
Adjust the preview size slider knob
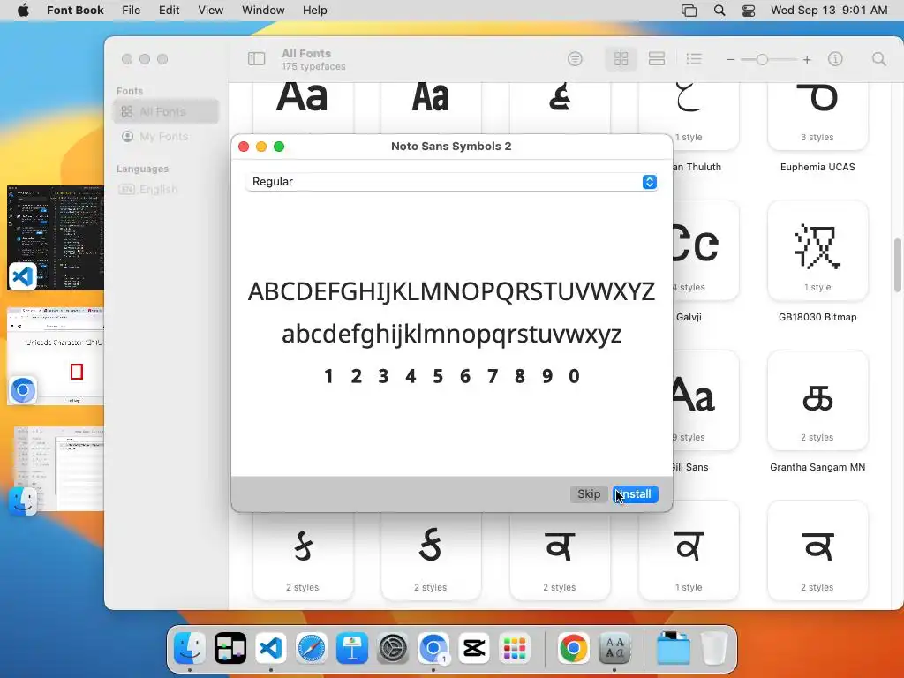pyautogui.click(x=762, y=59)
